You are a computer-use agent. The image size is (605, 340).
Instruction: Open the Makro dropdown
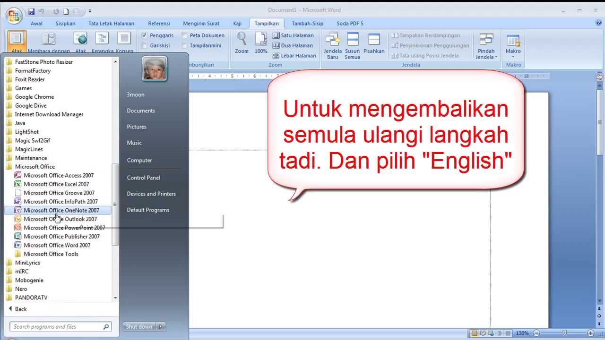point(513,46)
